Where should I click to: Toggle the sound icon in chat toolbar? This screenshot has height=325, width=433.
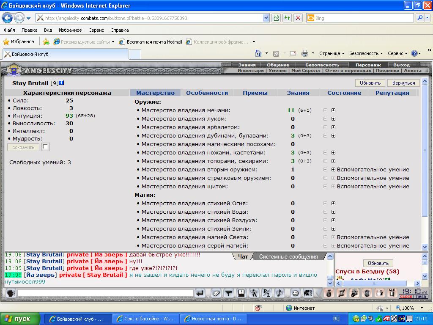(280, 293)
